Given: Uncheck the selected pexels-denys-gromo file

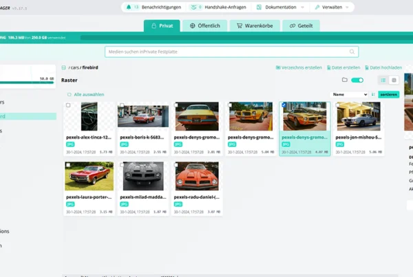Looking at the screenshot, I should [x=284, y=105].
